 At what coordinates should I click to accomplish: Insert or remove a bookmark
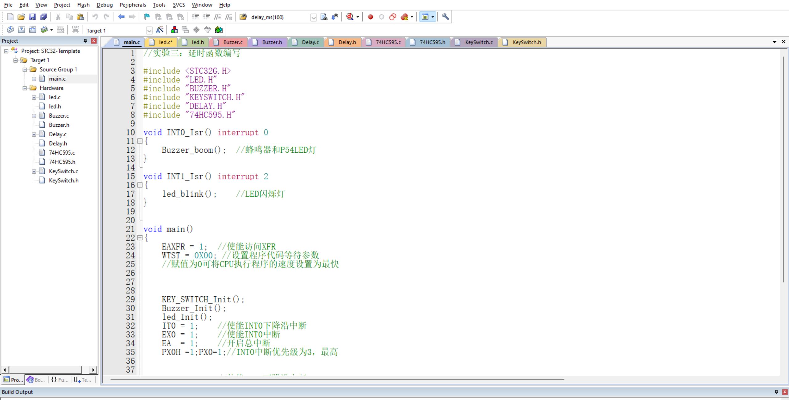[x=147, y=17]
